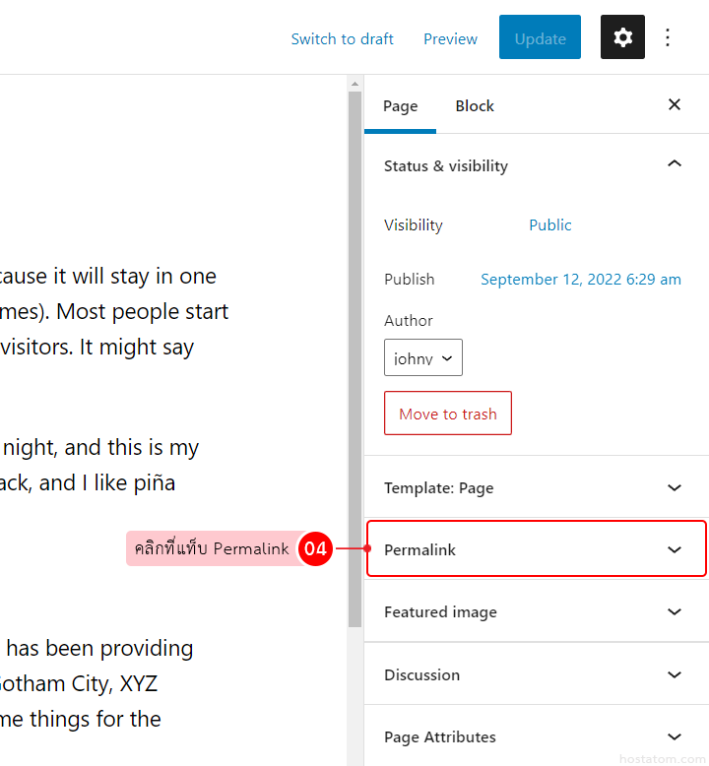Click the Update button
Viewport: 709px width, 766px height.
tap(540, 38)
